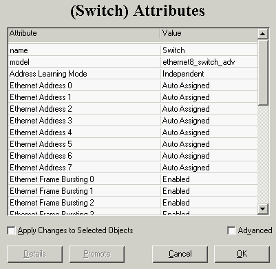
Task: Select Ethernet Address 7 attribute
Action: click(85, 168)
